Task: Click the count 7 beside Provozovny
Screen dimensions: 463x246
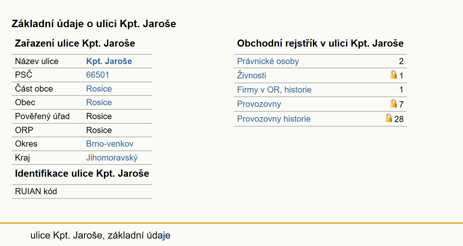Action: [x=401, y=104]
